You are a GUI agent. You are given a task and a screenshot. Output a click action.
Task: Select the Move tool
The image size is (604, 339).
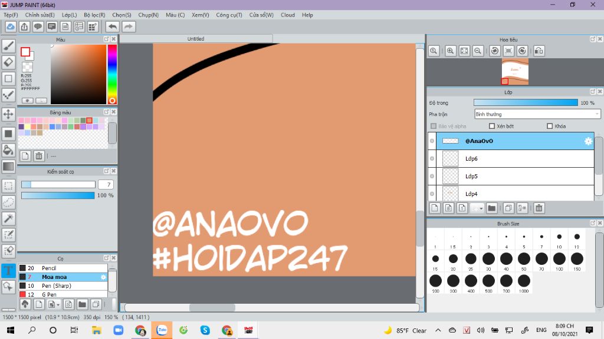tap(8, 114)
